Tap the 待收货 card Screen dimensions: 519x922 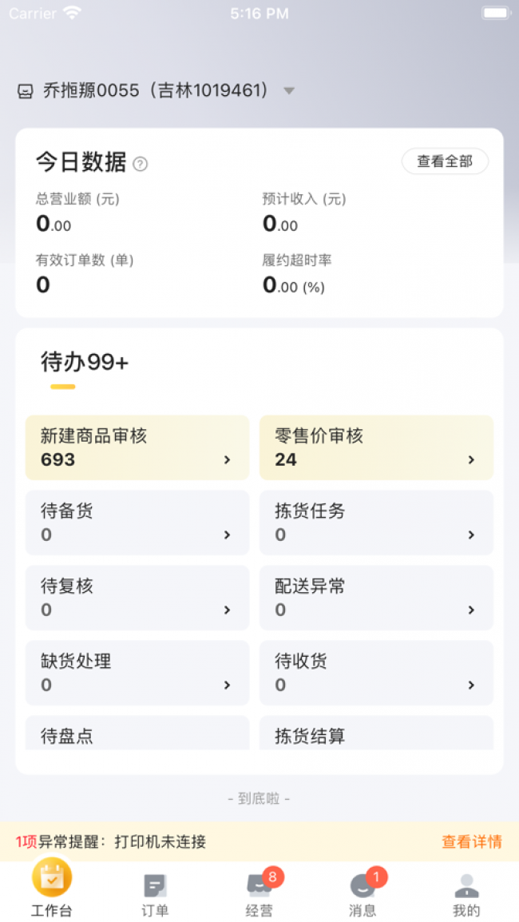pyautogui.click(x=376, y=673)
